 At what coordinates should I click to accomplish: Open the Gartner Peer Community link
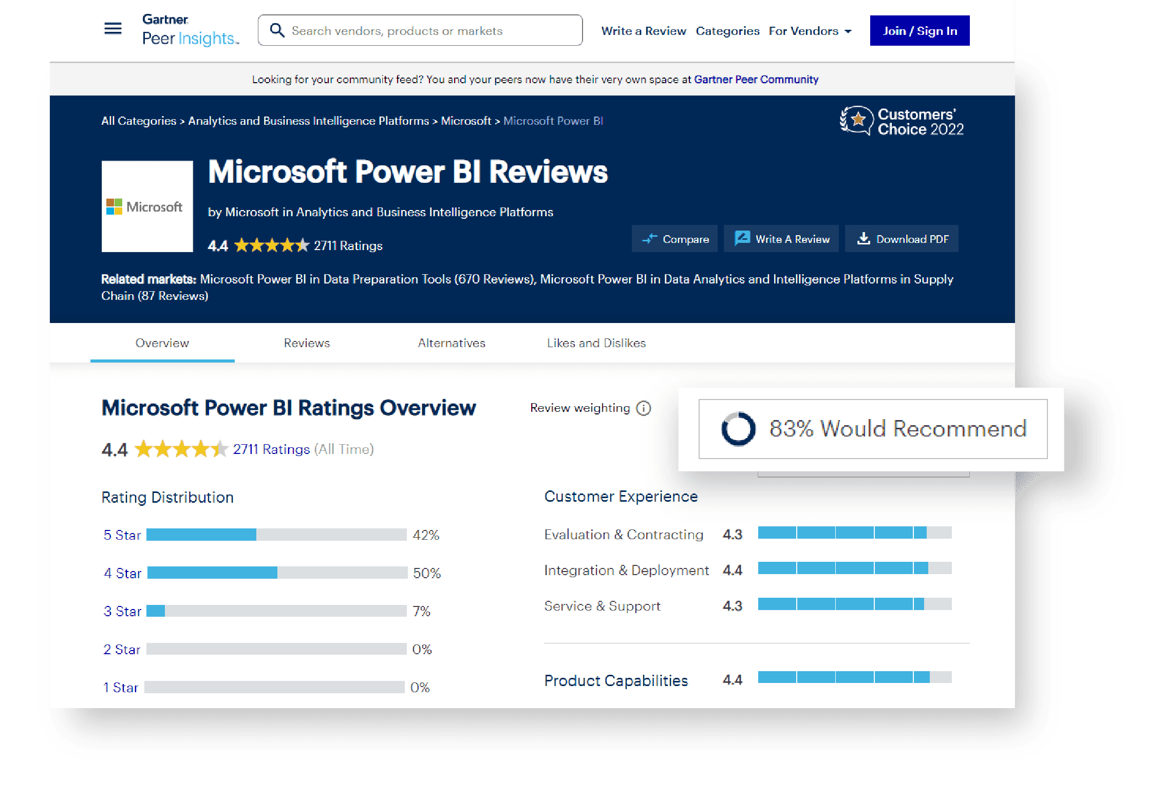coord(756,80)
